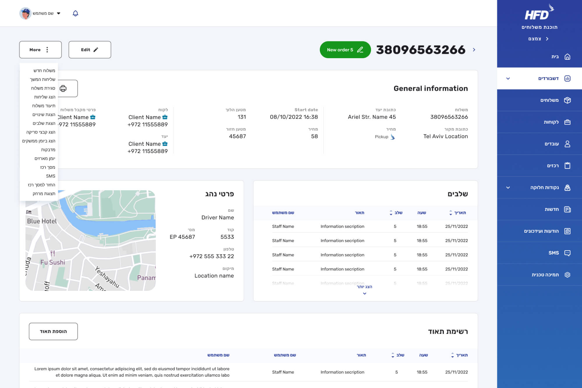The image size is (582, 388).
Task: Click the printer icon button
Action: (x=63, y=88)
